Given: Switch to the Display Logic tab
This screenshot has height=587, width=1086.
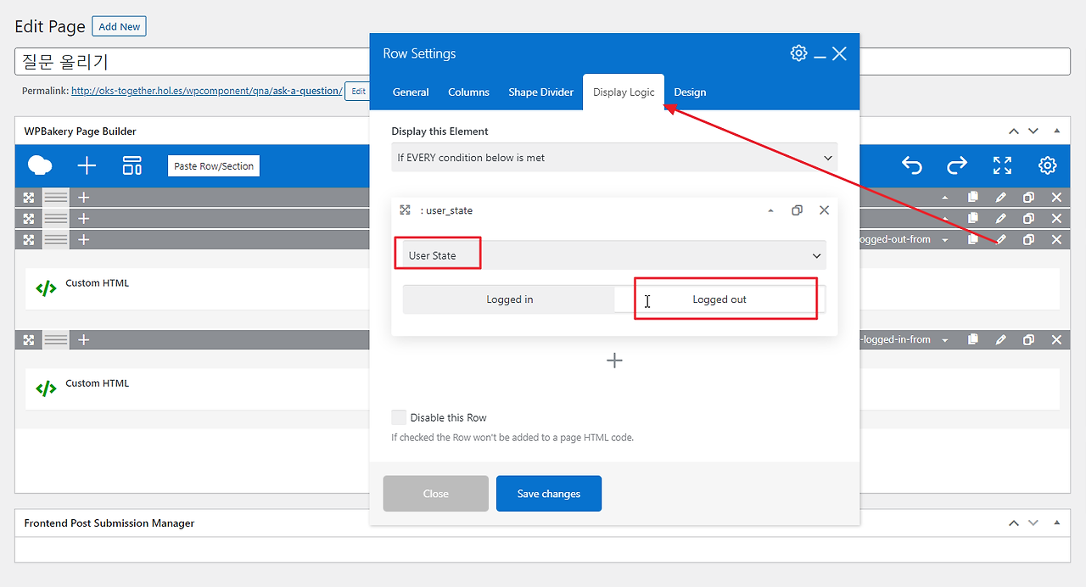Looking at the screenshot, I should (624, 92).
